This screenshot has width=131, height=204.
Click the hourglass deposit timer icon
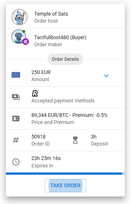tap(75, 140)
